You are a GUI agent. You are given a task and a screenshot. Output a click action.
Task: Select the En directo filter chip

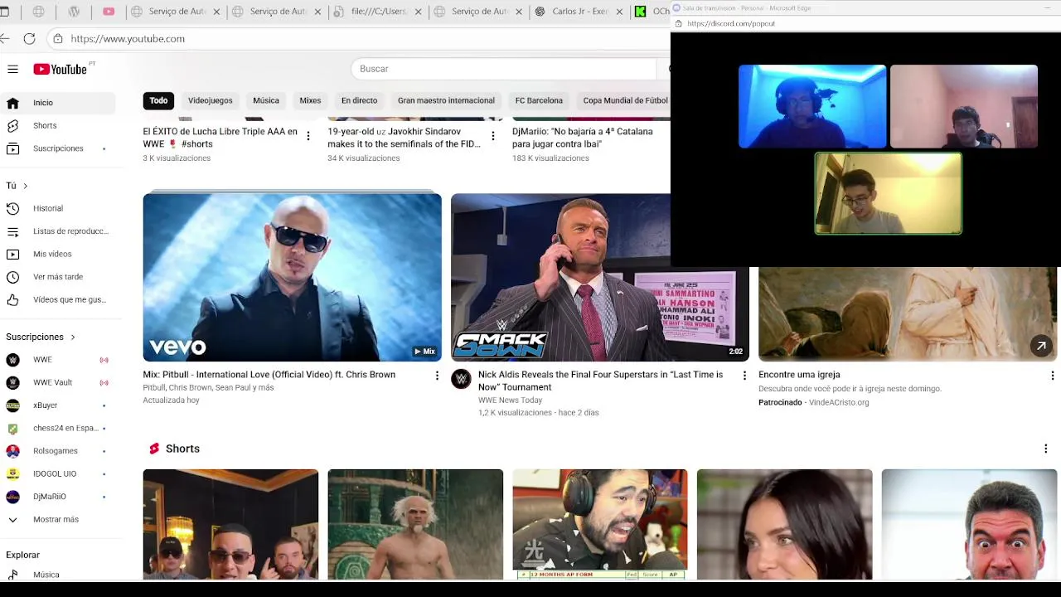359,100
